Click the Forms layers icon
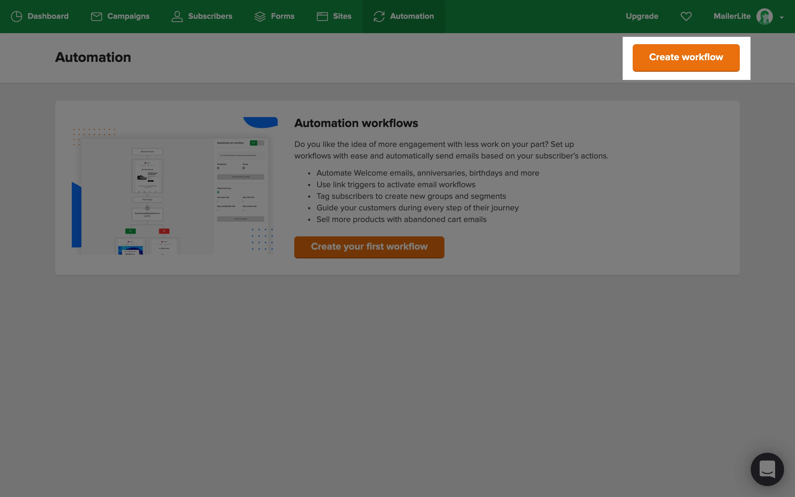The image size is (795, 497). (260, 17)
